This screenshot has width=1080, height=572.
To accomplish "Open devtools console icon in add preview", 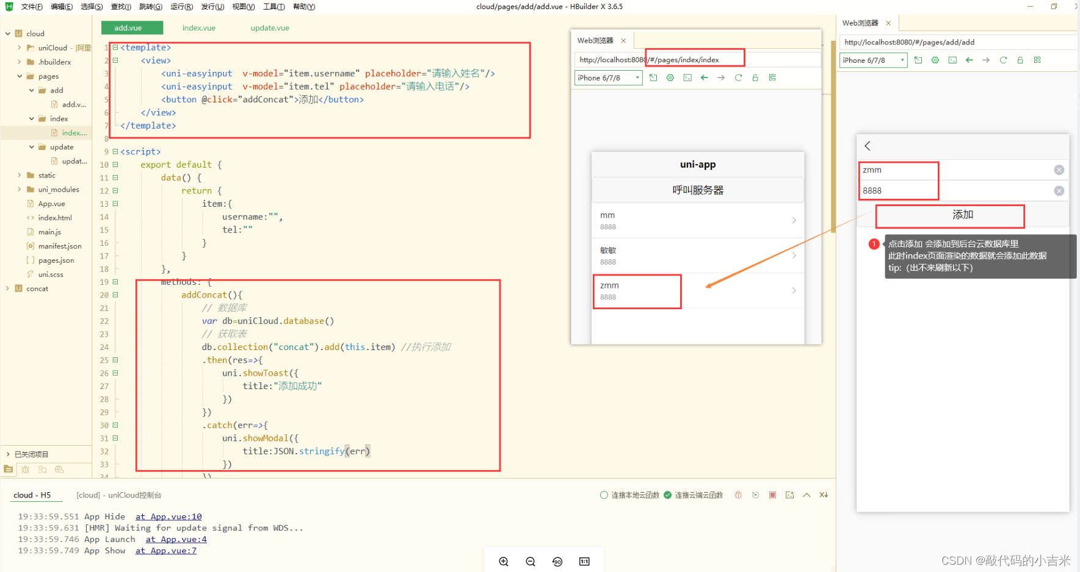I will coord(952,60).
